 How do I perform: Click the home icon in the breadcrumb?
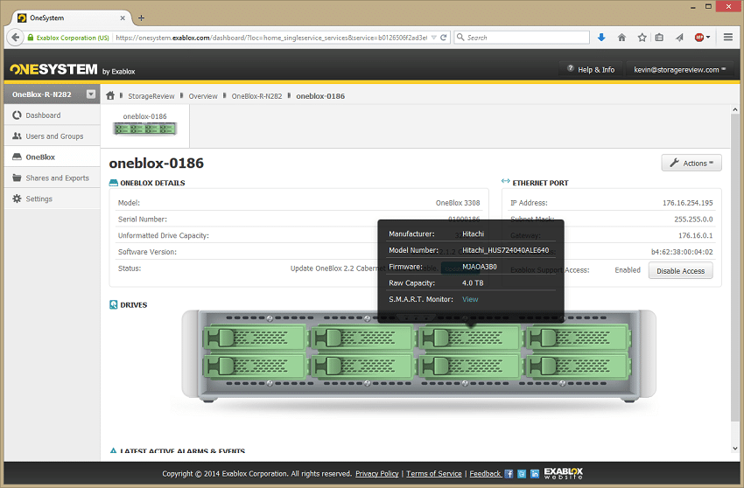point(110,95)
